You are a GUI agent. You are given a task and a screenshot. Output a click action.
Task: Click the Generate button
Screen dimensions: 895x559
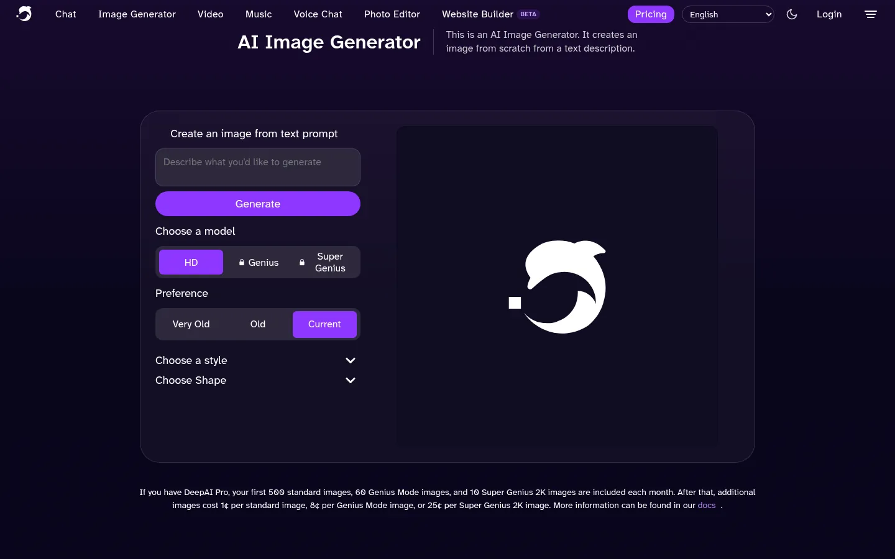[x=258, y=204]
